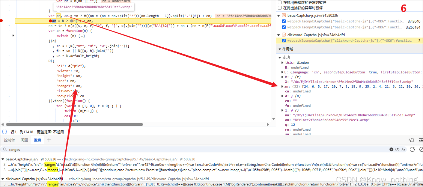
Task: Click the red breakpoint marker in gutter
Action: coord(2,21)
